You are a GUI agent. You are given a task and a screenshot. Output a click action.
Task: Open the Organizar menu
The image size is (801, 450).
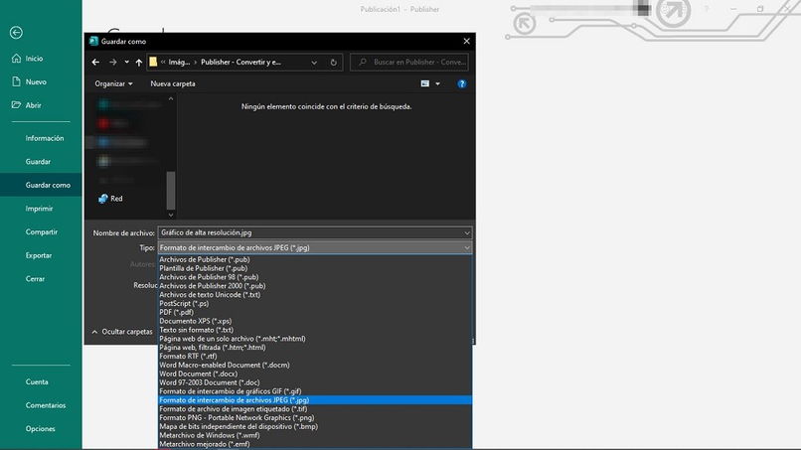(113, 83)
